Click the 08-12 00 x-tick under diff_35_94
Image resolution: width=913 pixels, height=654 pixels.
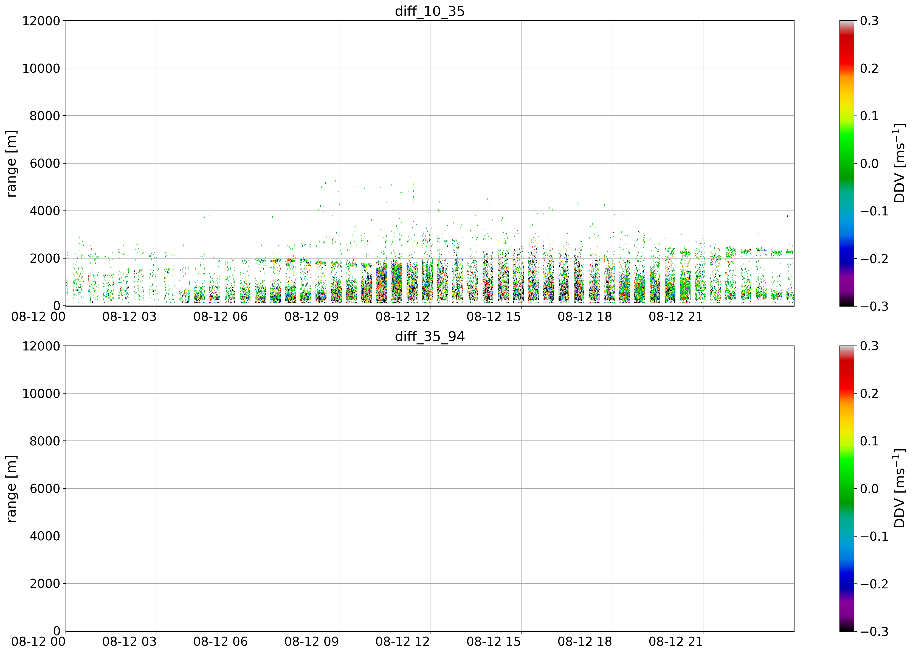(38, 642)
